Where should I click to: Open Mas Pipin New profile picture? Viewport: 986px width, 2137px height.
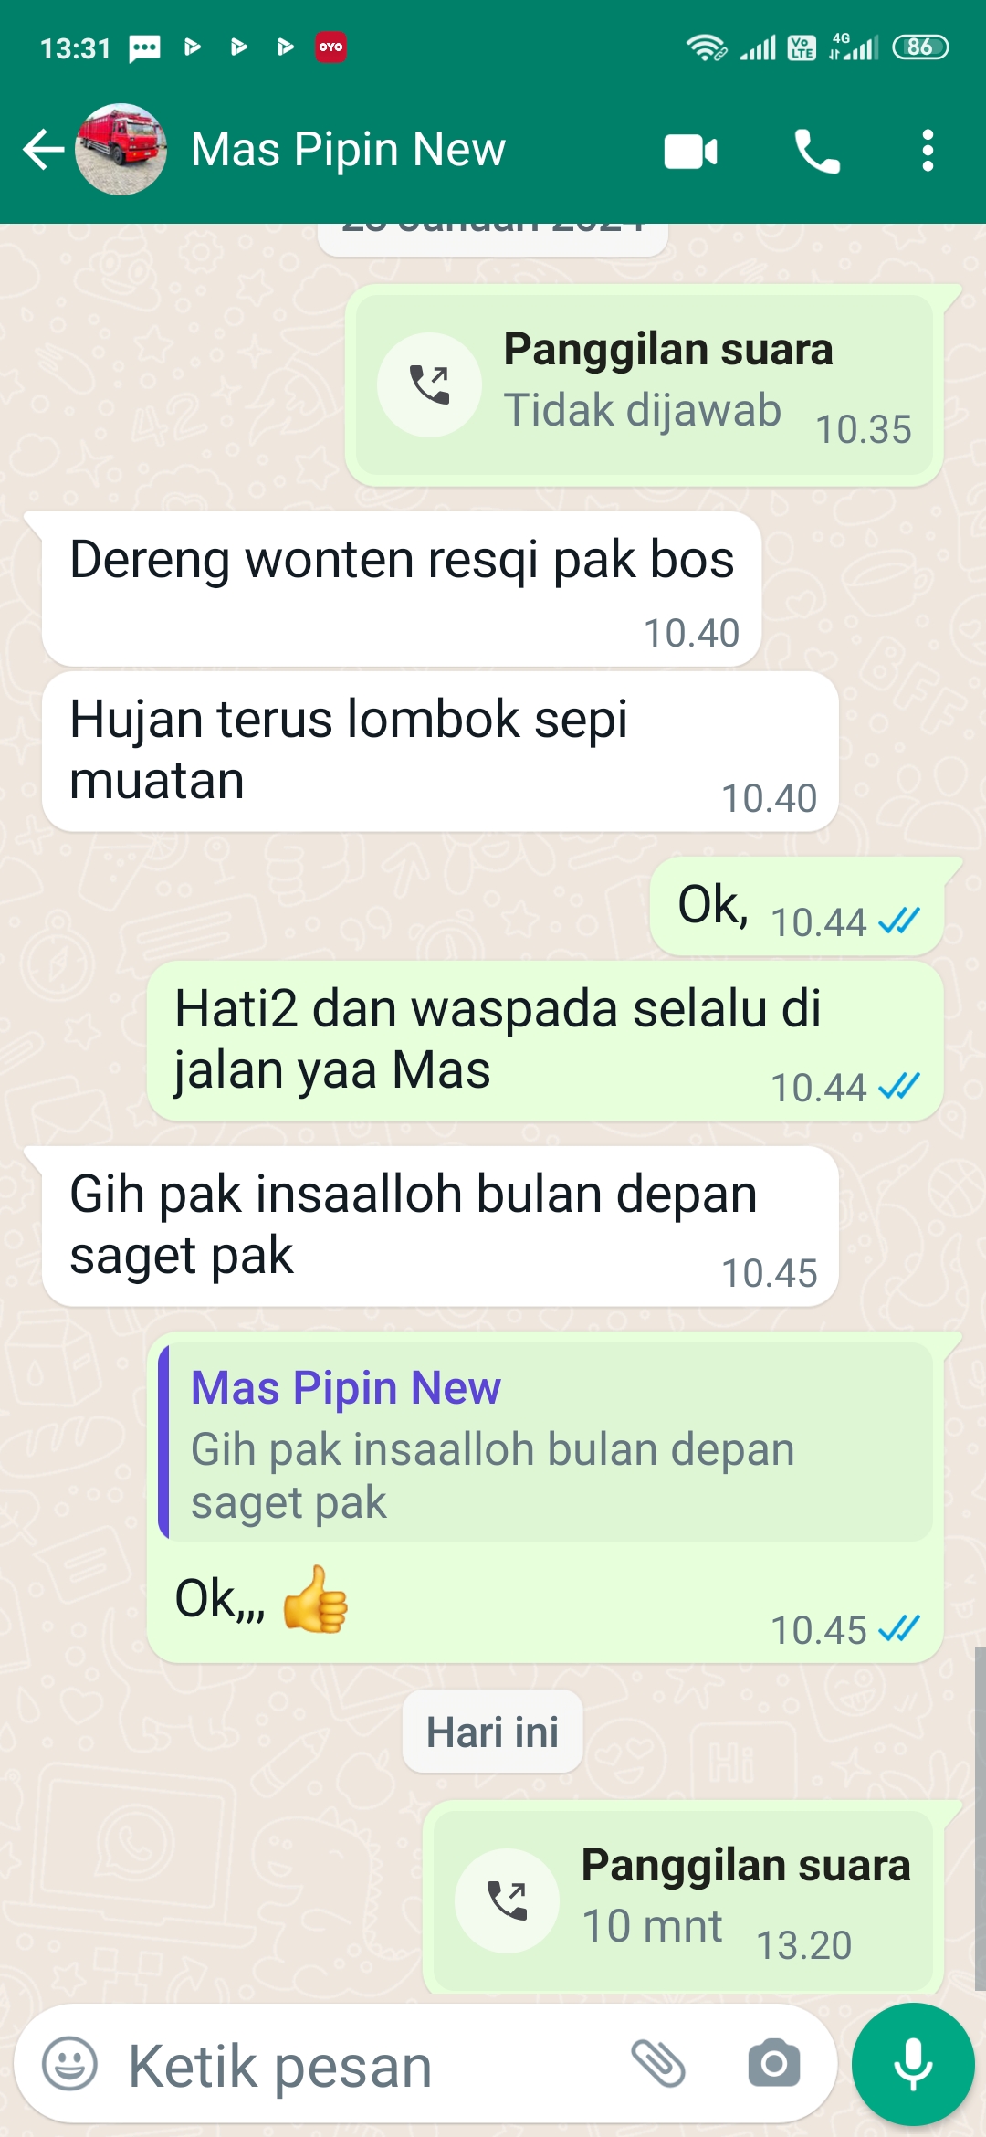tap(121, 149)
